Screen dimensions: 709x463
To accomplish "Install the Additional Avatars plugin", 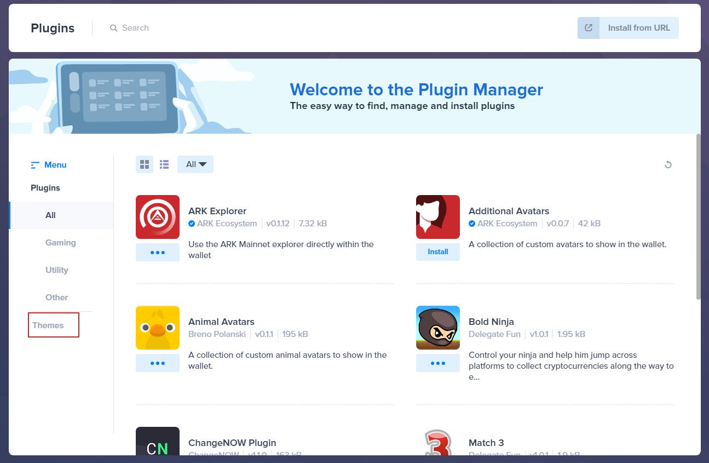I will click(x=438, y=252).
